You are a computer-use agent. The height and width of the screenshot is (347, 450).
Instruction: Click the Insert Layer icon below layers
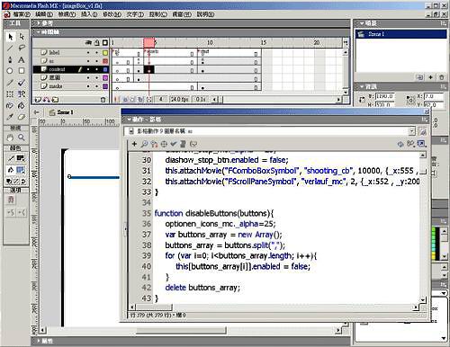(x=38, y=100)
